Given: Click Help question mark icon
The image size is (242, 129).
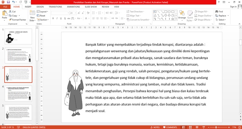Looking at the screenshot, I should (x=219, y=2).
